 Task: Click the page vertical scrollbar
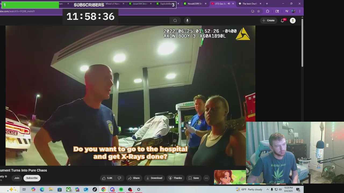[x=302, y=43]
